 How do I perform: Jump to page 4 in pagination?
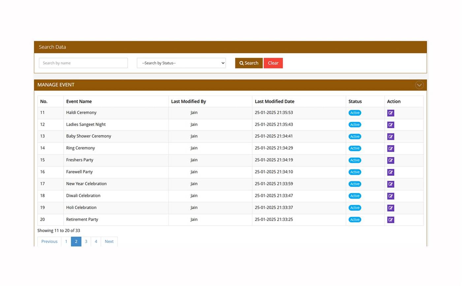click(96, 241)
